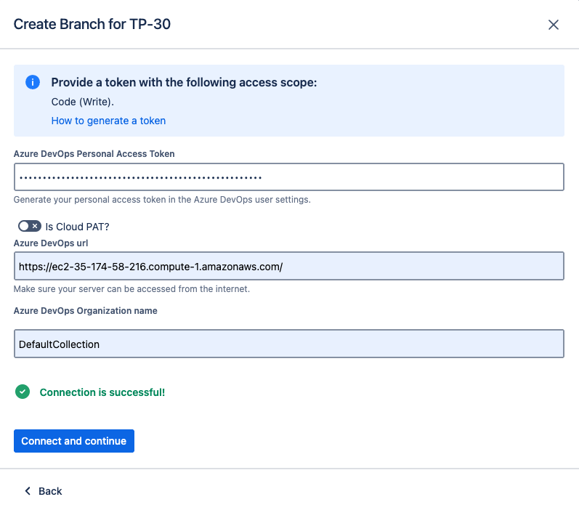Click the 'Code (Write).' scope text
This screenshot has height=510, width=579.
pos(82,102)
